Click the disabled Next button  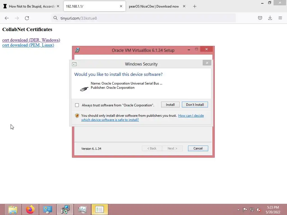(172, 148)
